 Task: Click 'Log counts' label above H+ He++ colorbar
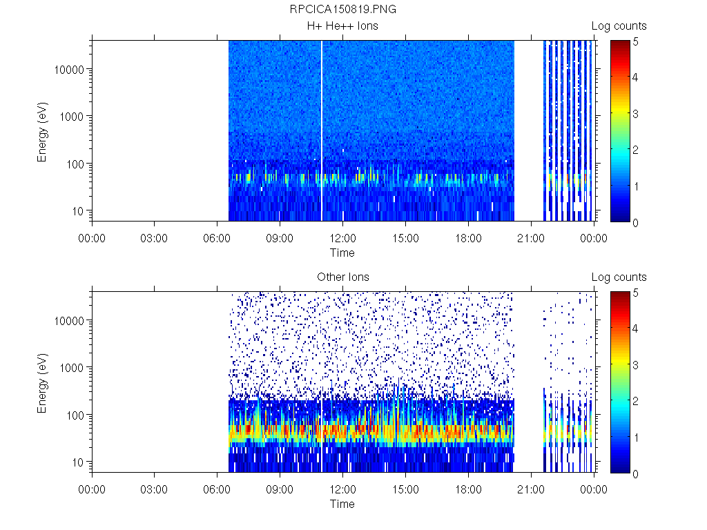pyautogui.click(x=619, y=26)
